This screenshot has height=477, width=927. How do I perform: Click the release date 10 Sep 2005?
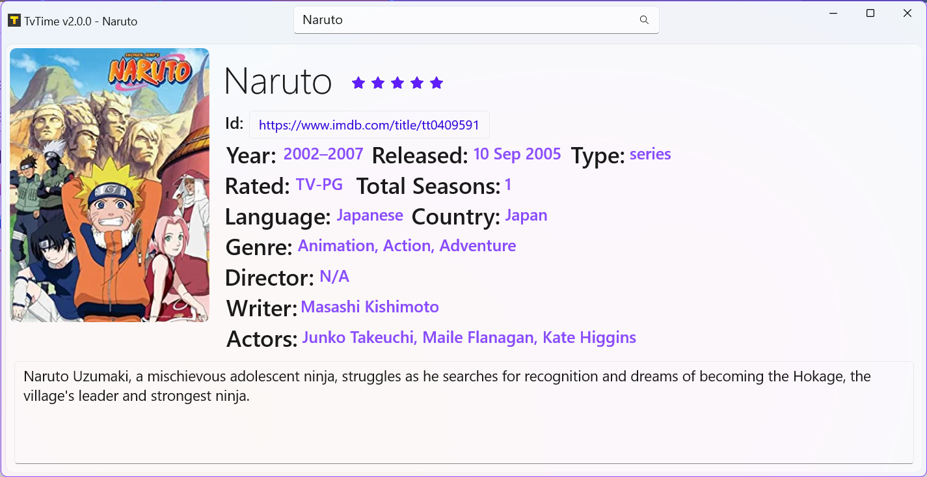(517, 154)
